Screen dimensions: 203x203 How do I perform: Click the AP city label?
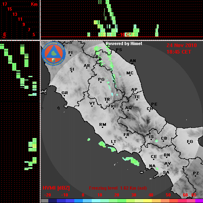[x=134, y=90]
